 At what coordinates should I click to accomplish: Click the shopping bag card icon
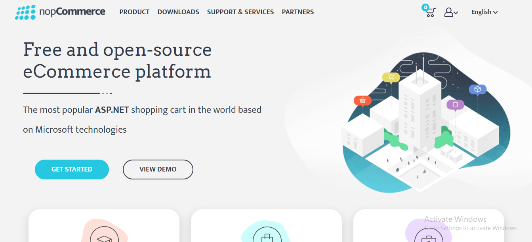pyautogui.click(x=267, y=234)
